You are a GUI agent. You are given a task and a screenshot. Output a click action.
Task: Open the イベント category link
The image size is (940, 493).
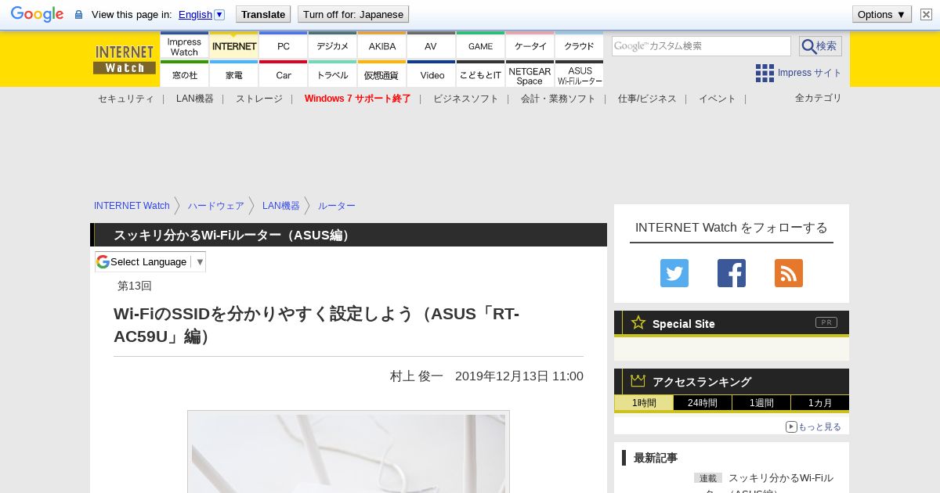point(717,99)
